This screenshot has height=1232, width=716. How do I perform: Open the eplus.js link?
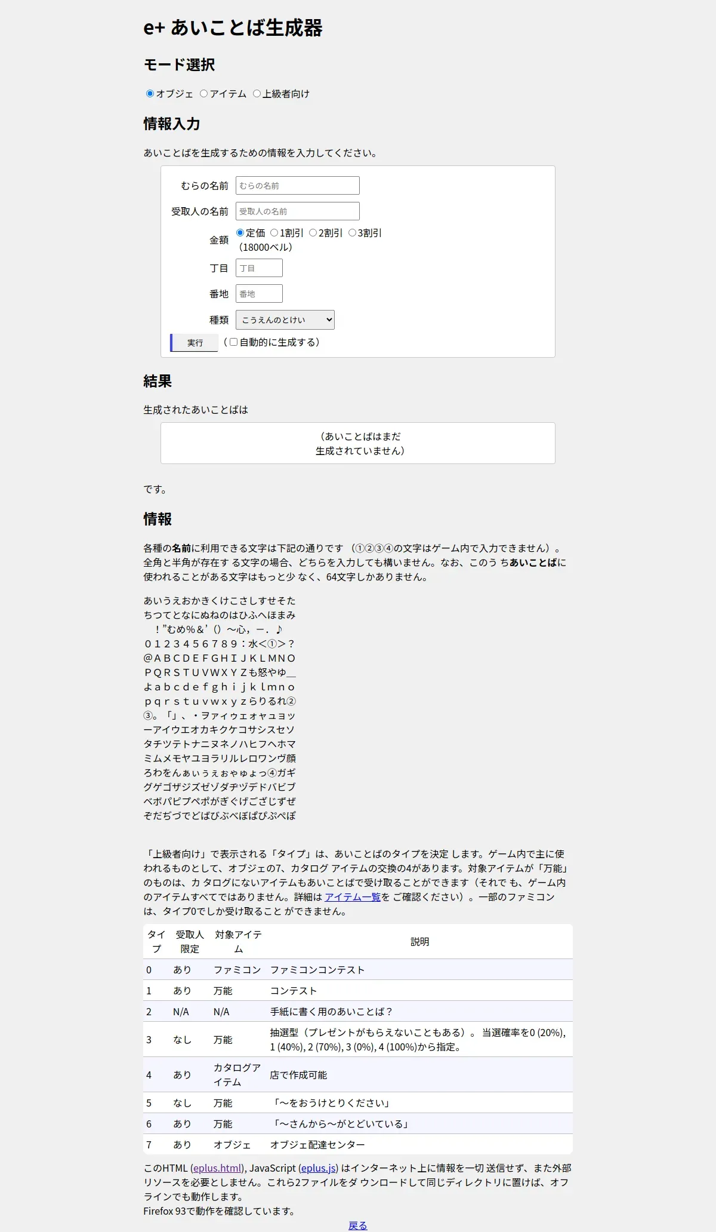click(319, 1168)
